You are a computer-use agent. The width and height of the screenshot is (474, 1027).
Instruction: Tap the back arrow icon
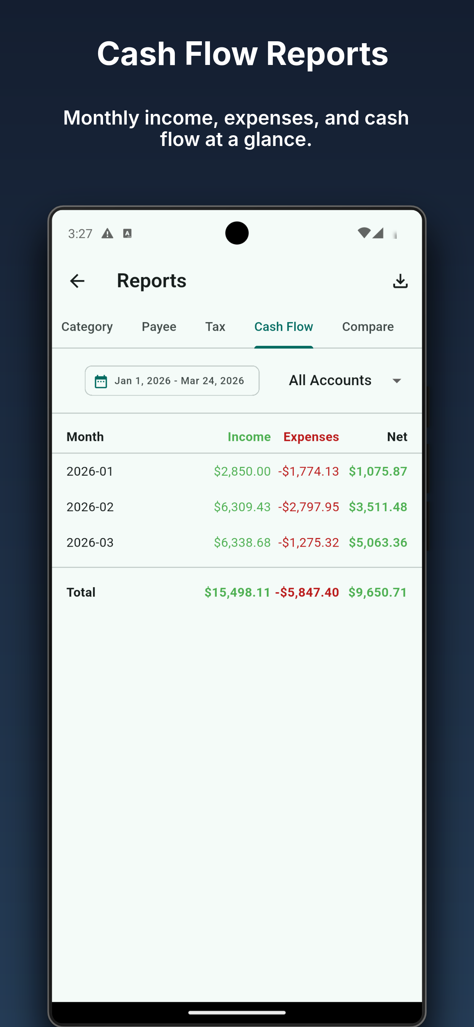pyautogui.click(x=77, y=281)
